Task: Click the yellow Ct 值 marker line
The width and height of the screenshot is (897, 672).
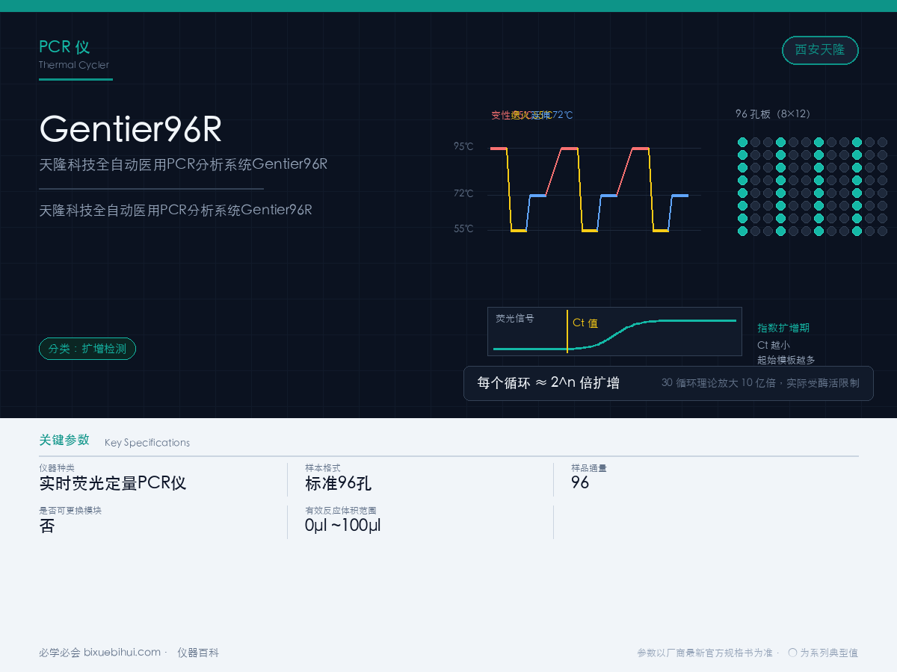Action: (x=567, y=332)
